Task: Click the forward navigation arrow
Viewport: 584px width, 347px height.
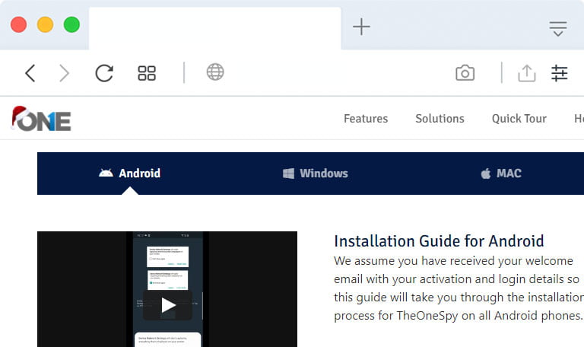Action: [64, 73]
